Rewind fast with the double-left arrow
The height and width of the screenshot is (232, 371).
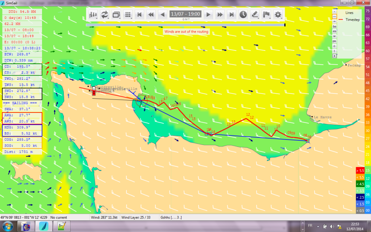click(x=151, y=14)
